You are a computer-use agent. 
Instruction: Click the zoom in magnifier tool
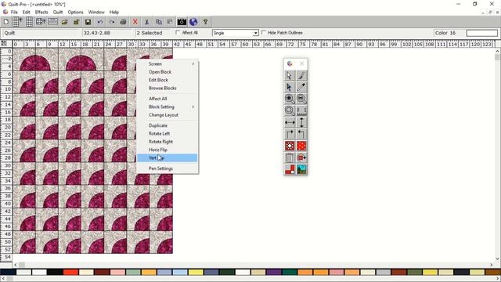coord(290,99)
